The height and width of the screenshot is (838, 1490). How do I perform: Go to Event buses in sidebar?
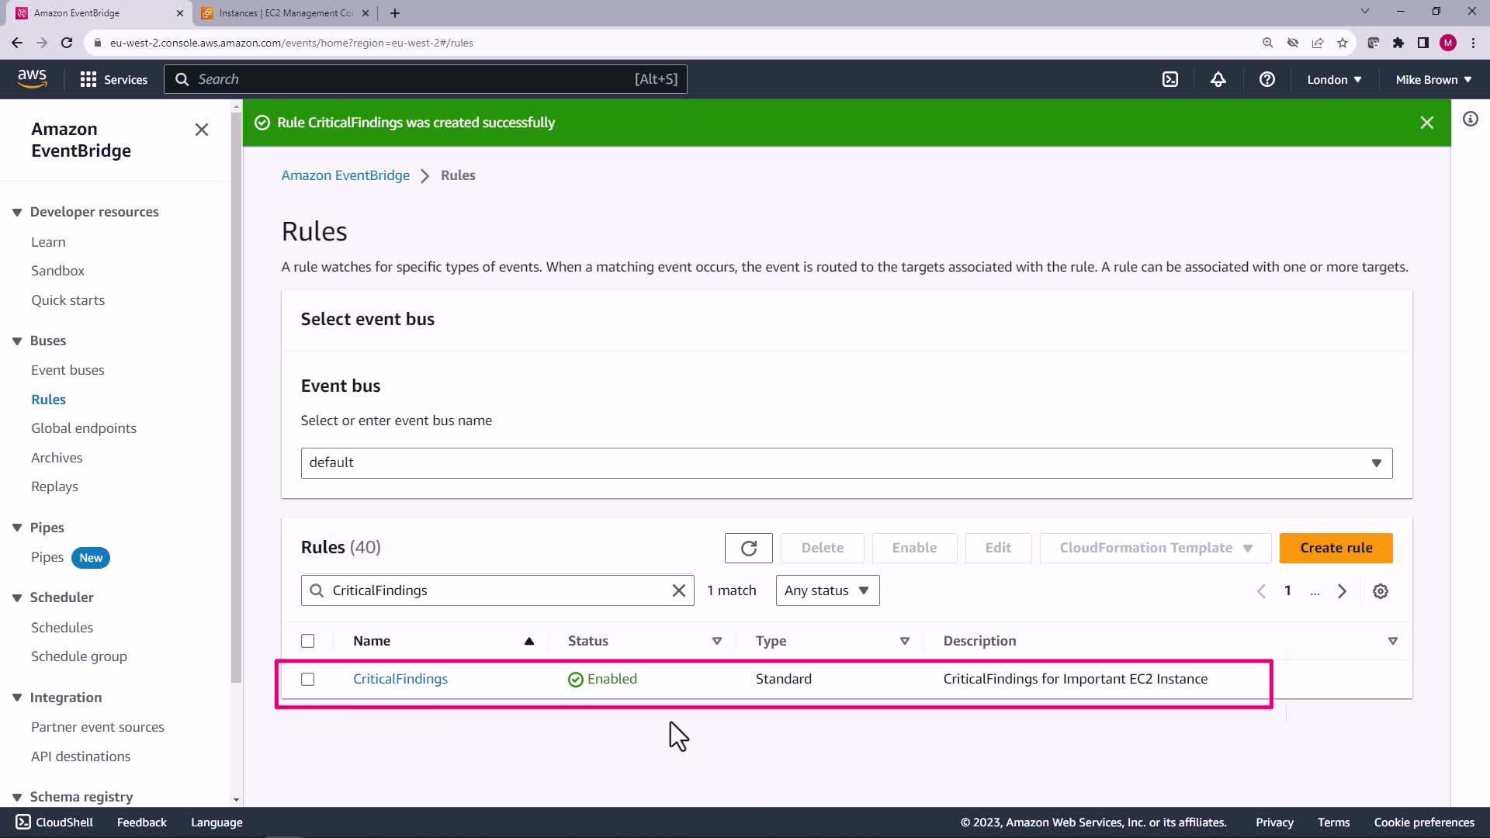tap(68, 370)
